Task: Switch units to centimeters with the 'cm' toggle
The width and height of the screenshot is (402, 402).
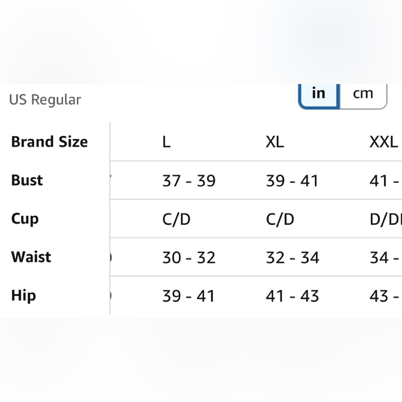Action: click(x=363, y=95)
